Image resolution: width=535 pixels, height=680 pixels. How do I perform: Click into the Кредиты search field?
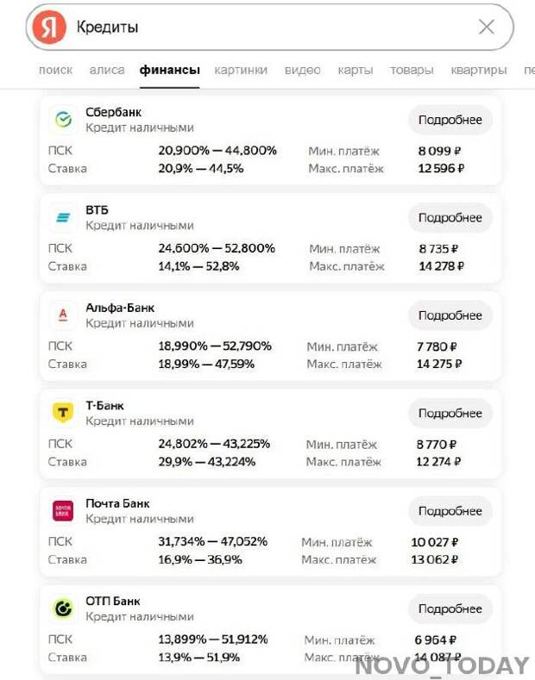[x=269, y=28]
